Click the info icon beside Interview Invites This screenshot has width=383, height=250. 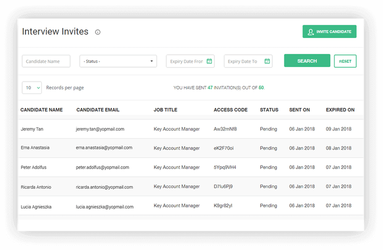98,32
